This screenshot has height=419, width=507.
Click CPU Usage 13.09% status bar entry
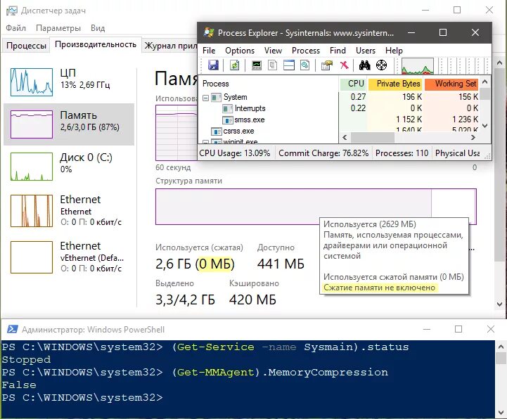235,153
